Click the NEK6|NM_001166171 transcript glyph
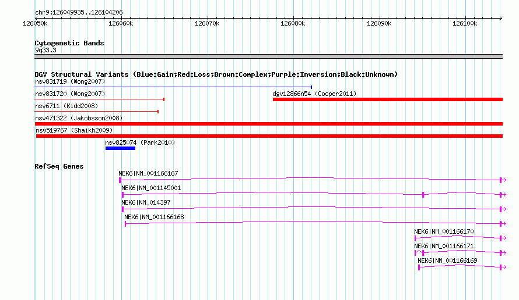This screenshot has width=519, height=300. (460, 252)
